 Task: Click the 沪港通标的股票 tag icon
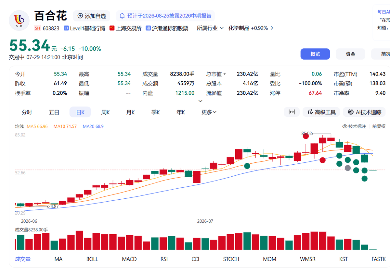pyautogui.click(x=148, y=28)
